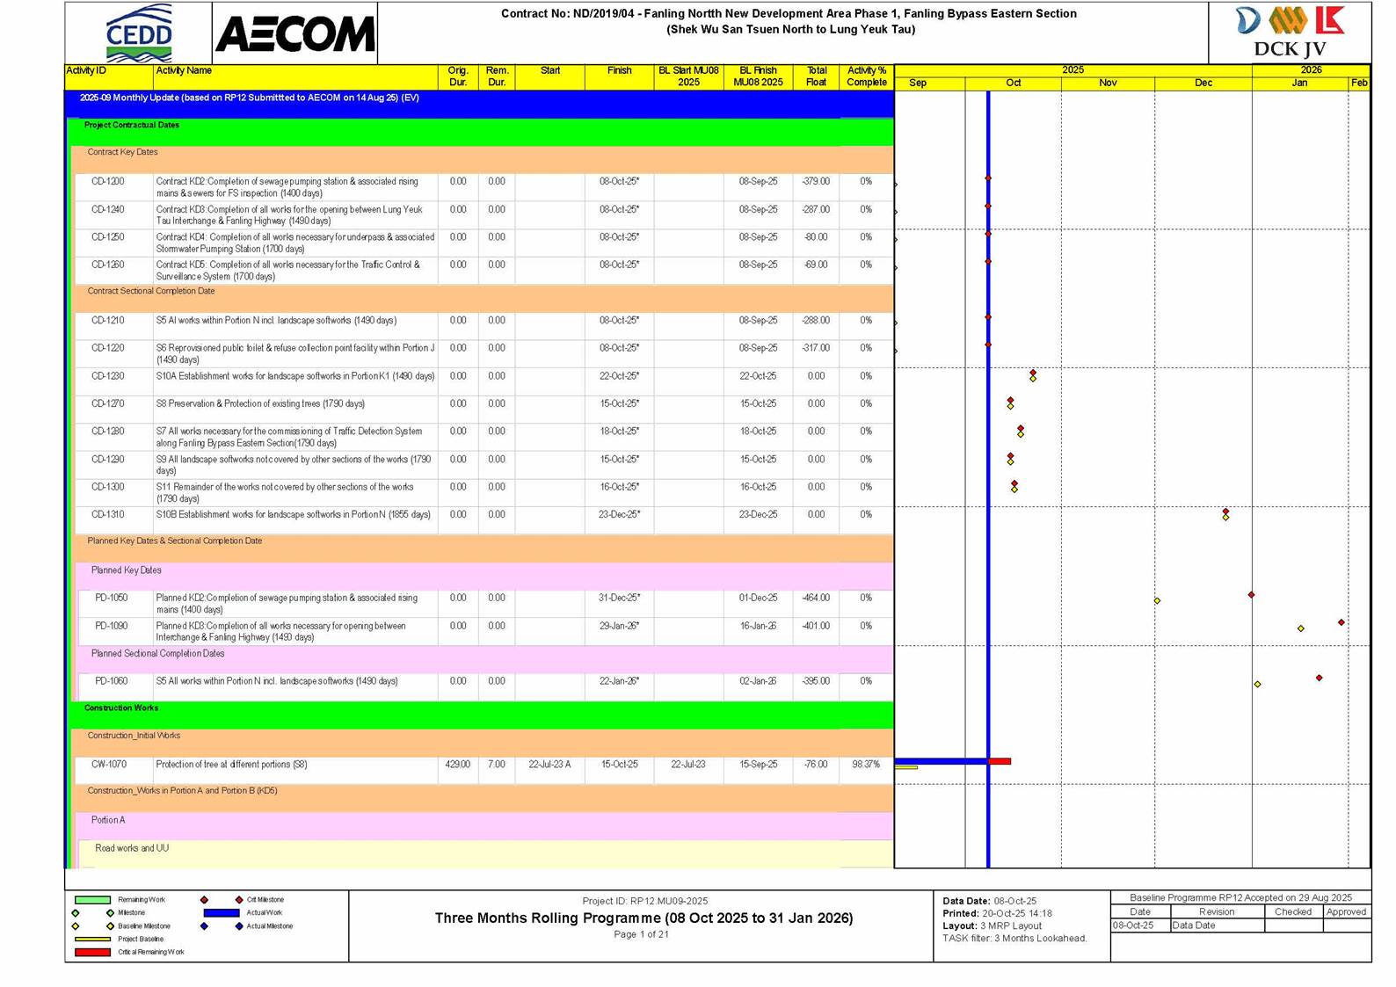Viewport: 1396px width, 987px height.
Task: Click the Activity ID column header
Action: point(86,71)
